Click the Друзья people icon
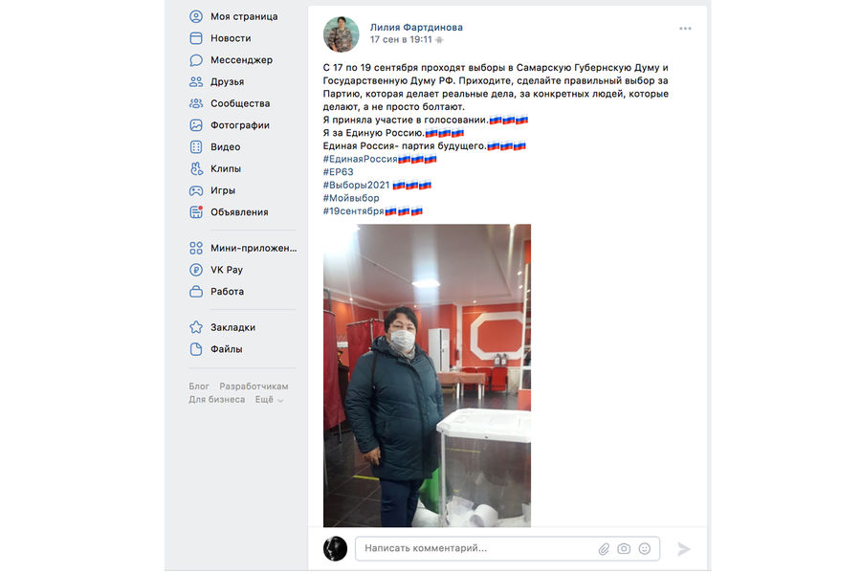 196,82
